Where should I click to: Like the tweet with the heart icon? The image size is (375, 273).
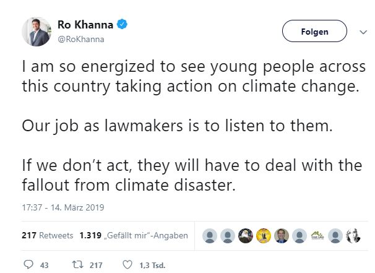(x=127, y=265)
